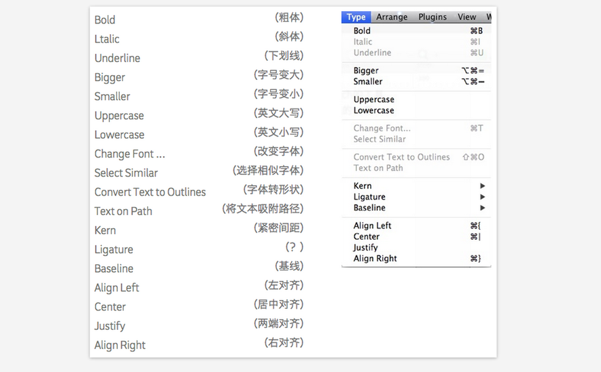Click Uppercase in the Type menu
601x372 pixels.
click(x=374, y=100)
